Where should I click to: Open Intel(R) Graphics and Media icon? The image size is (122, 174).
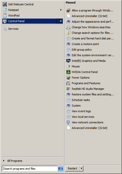[x=68, y=61]
